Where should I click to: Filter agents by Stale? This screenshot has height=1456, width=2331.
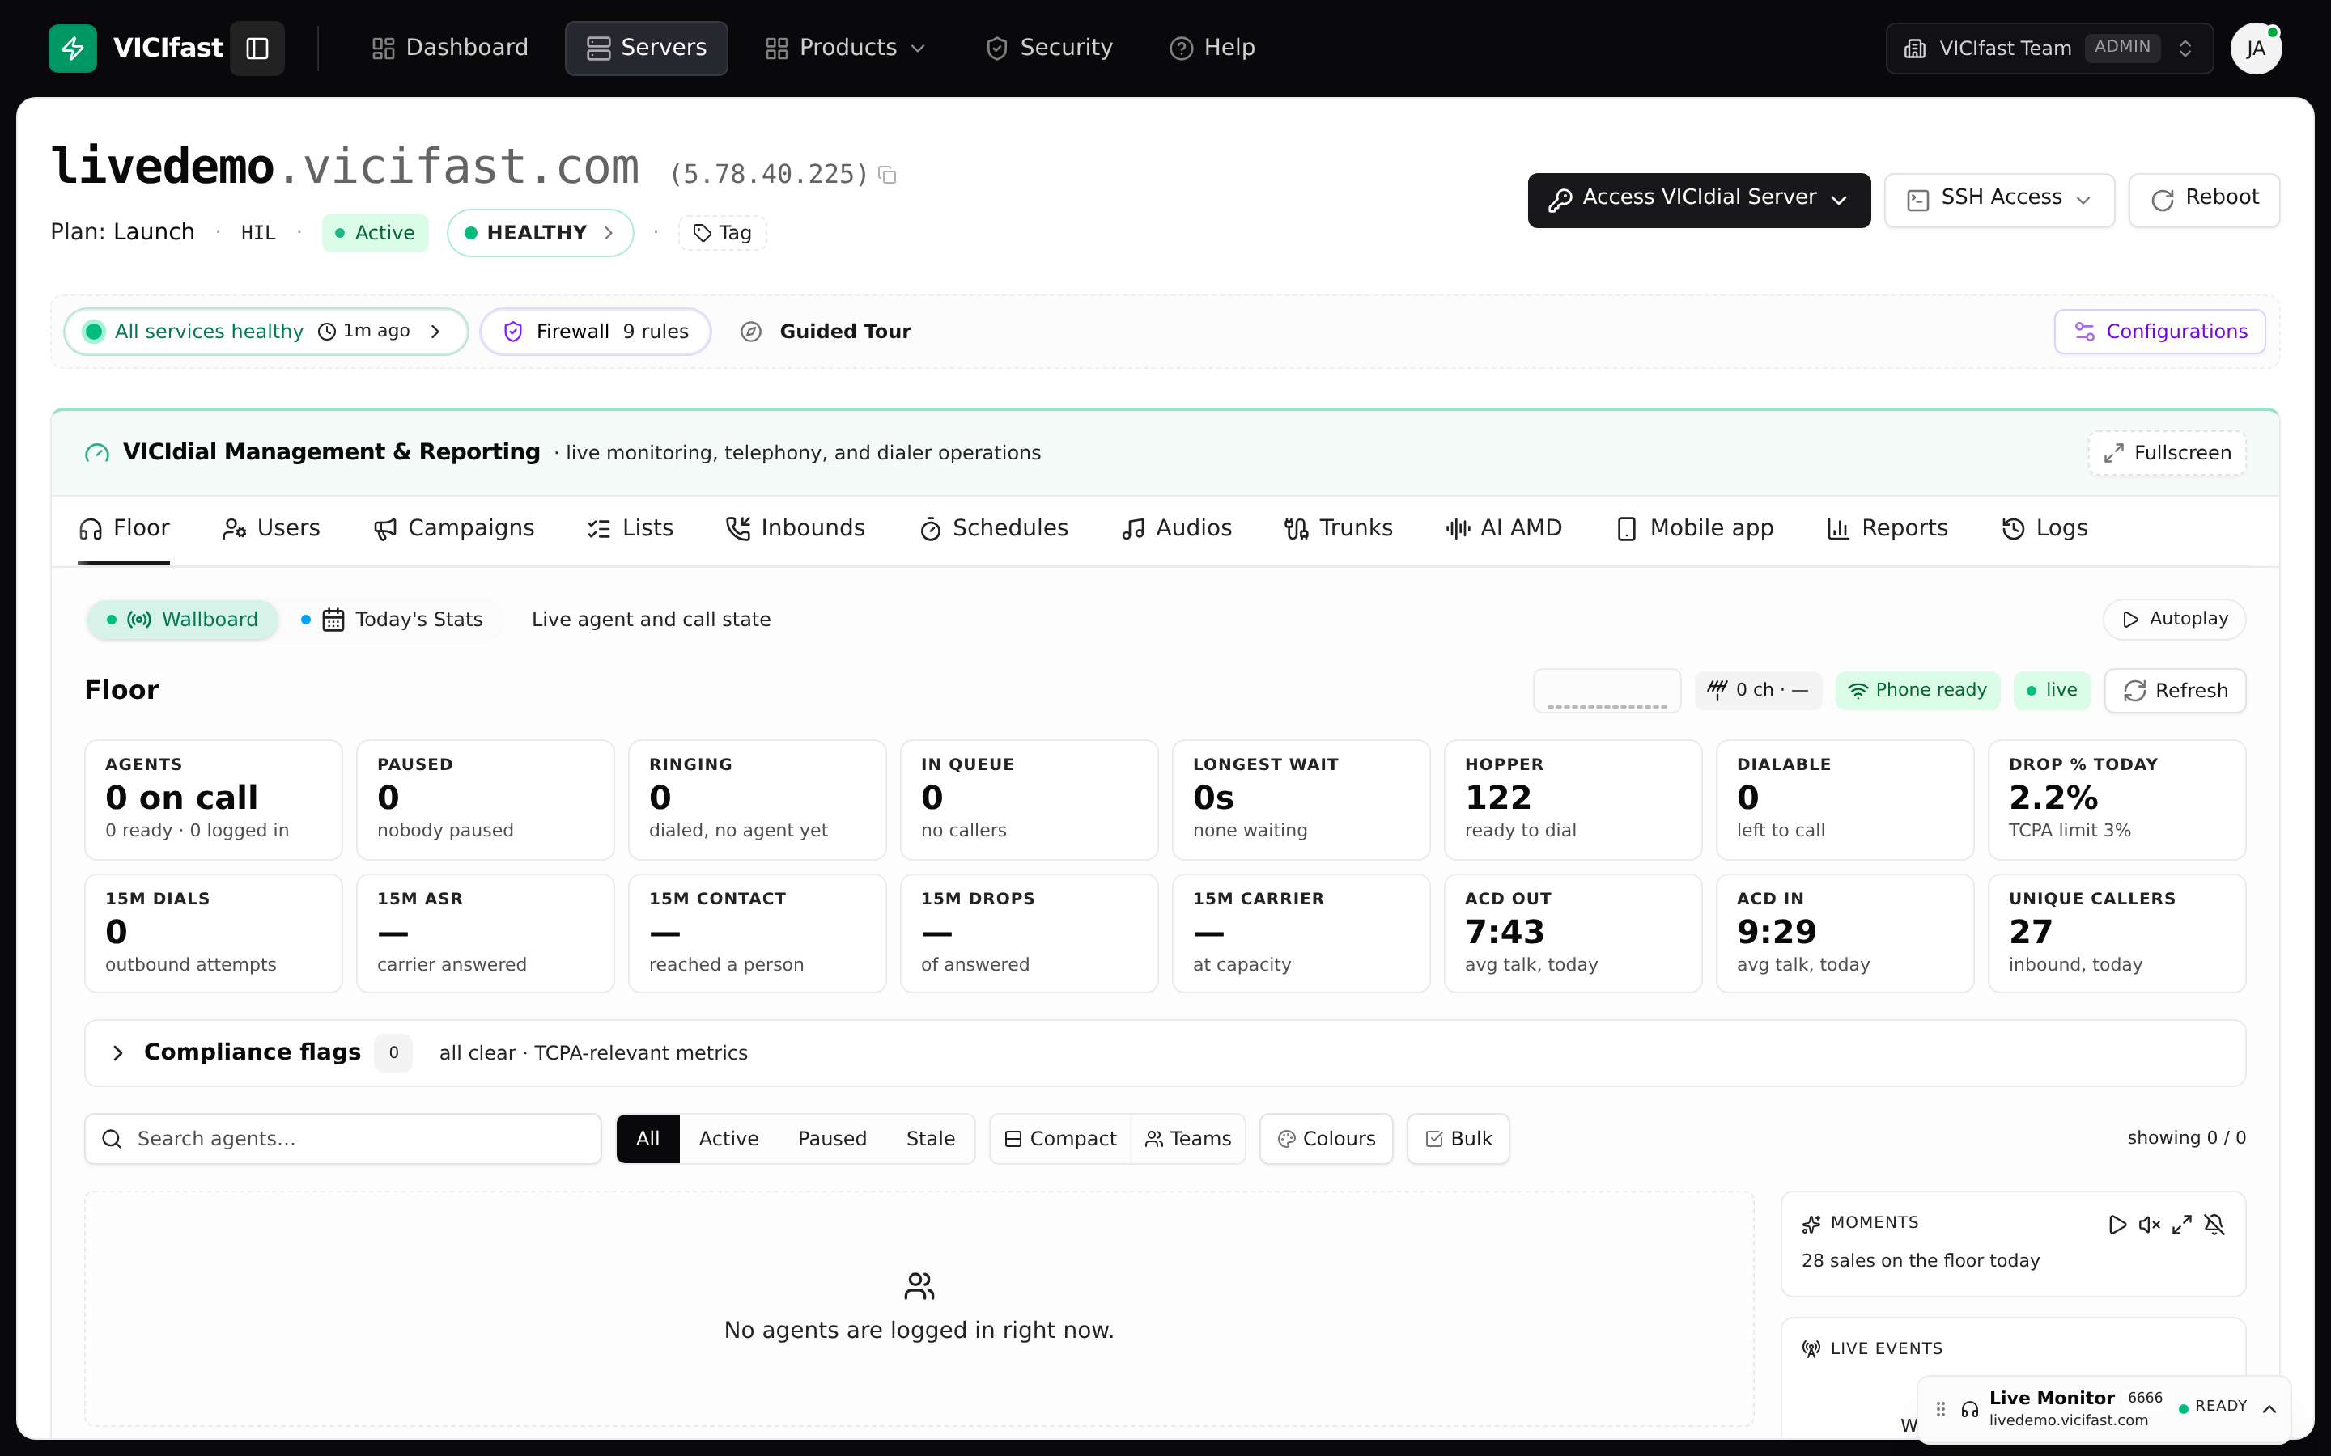(x=931, y=1138)
